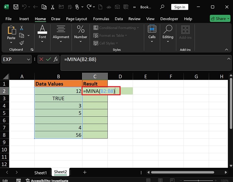
Task: Add a new sheet with plus icon
Action: [x=85, y=172]
